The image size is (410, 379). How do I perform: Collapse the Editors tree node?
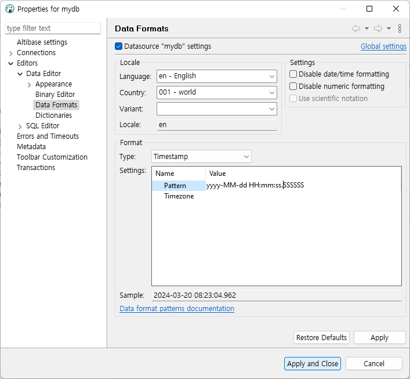[x=11, y=63]
